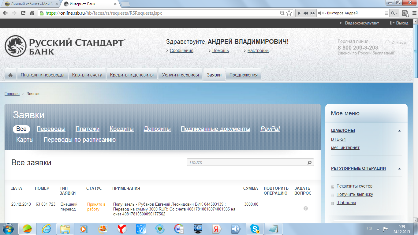Filter requests by Кредиты
418x235 pixels.
pyautogui.click(x=121, y=129)
